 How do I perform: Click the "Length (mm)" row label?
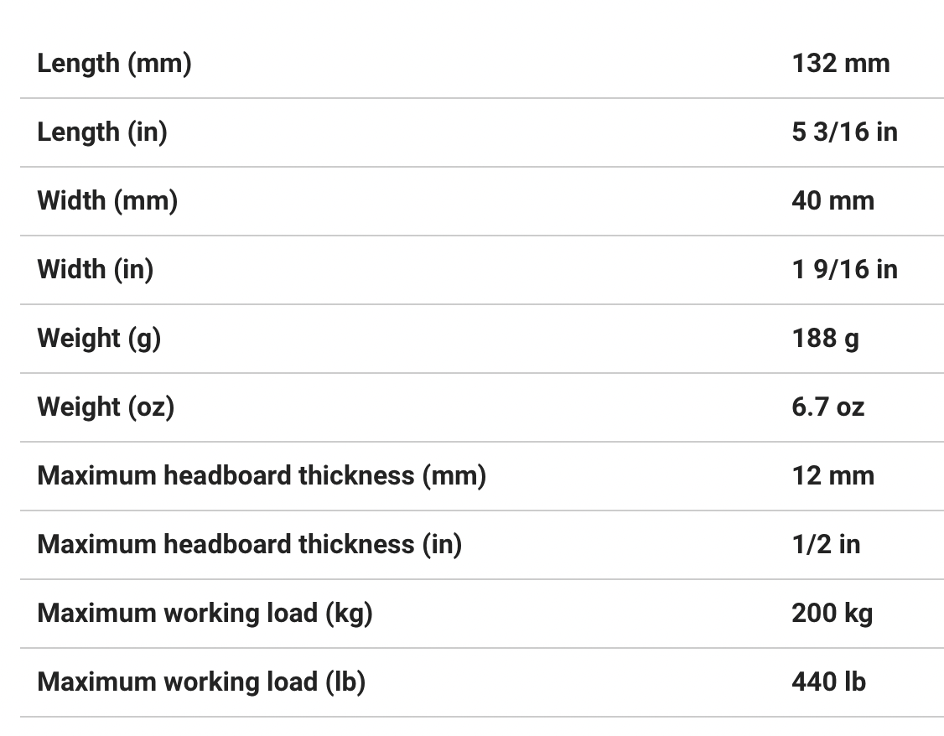coord(114,64)
